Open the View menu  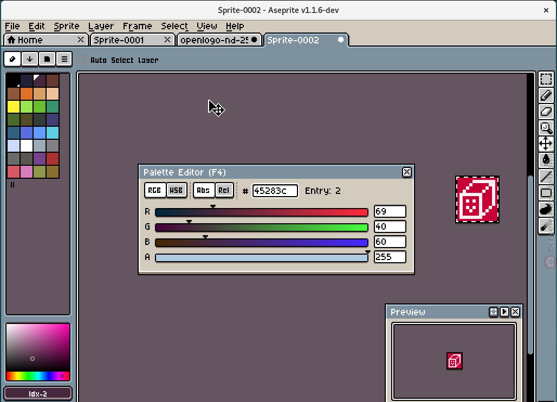click(x=207, y=27)
